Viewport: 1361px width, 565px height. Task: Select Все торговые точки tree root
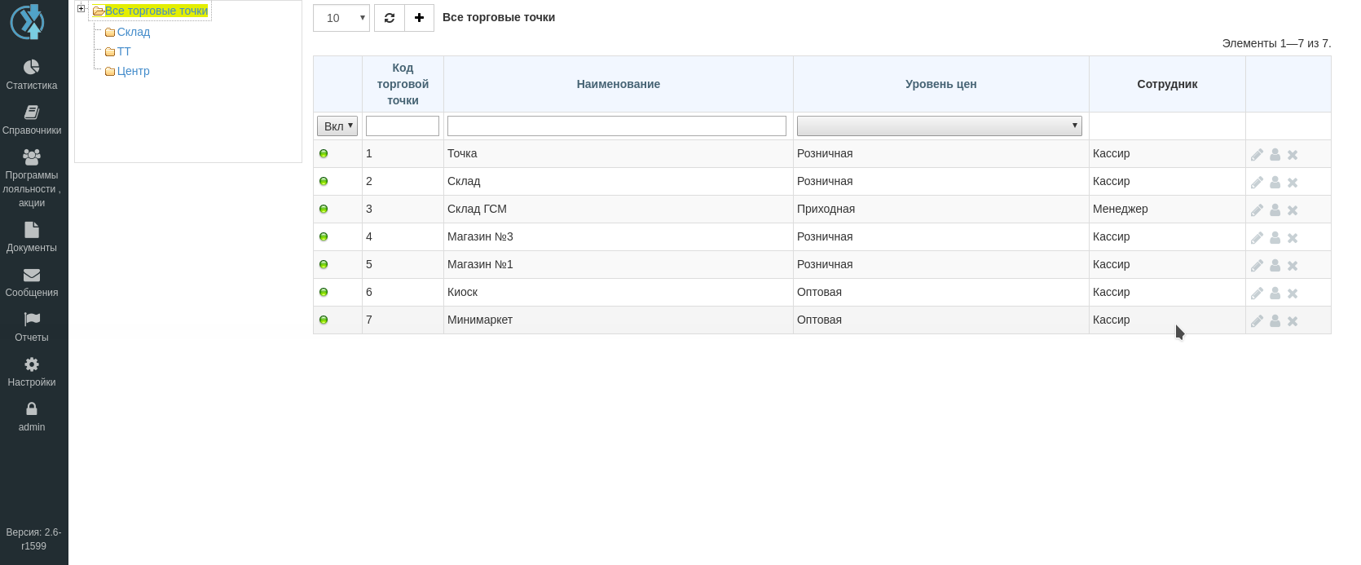(x=156, y=11)
